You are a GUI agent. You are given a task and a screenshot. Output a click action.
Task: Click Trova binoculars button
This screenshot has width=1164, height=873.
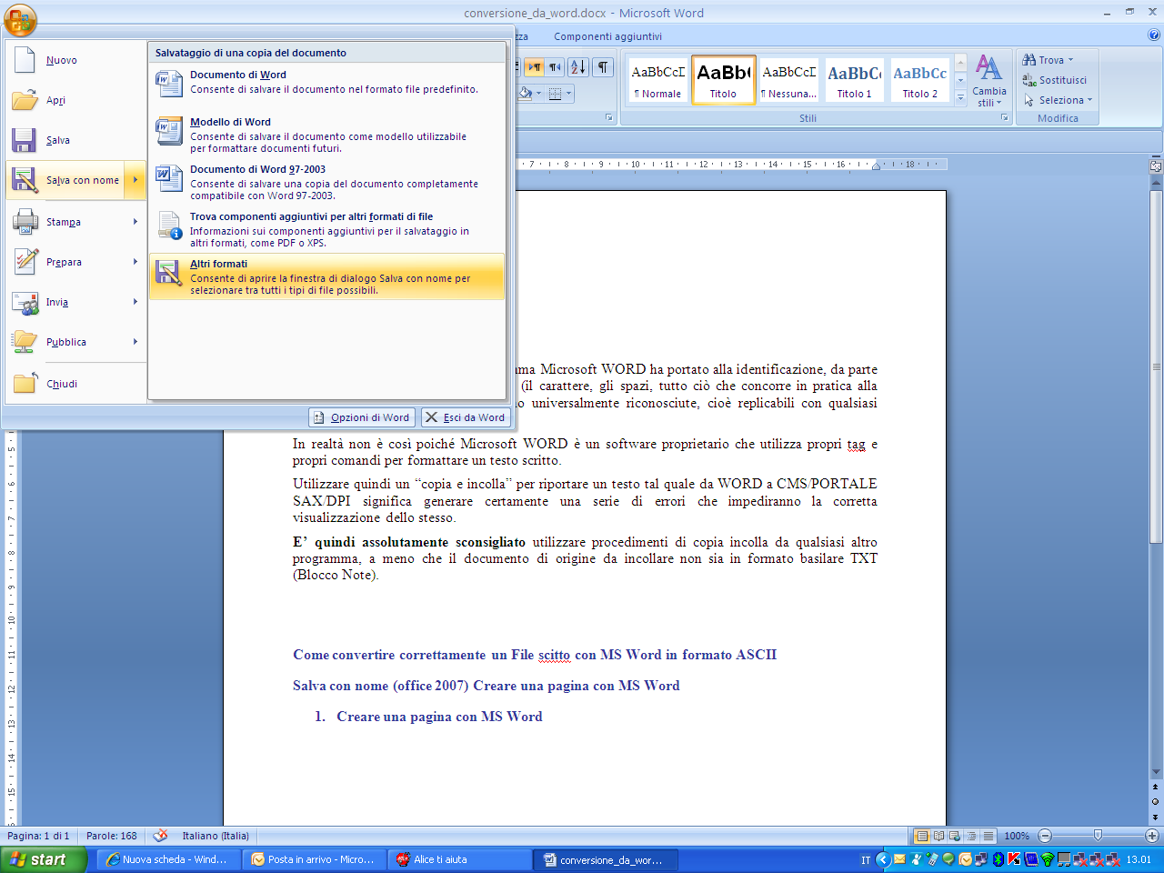(1049, 60)
